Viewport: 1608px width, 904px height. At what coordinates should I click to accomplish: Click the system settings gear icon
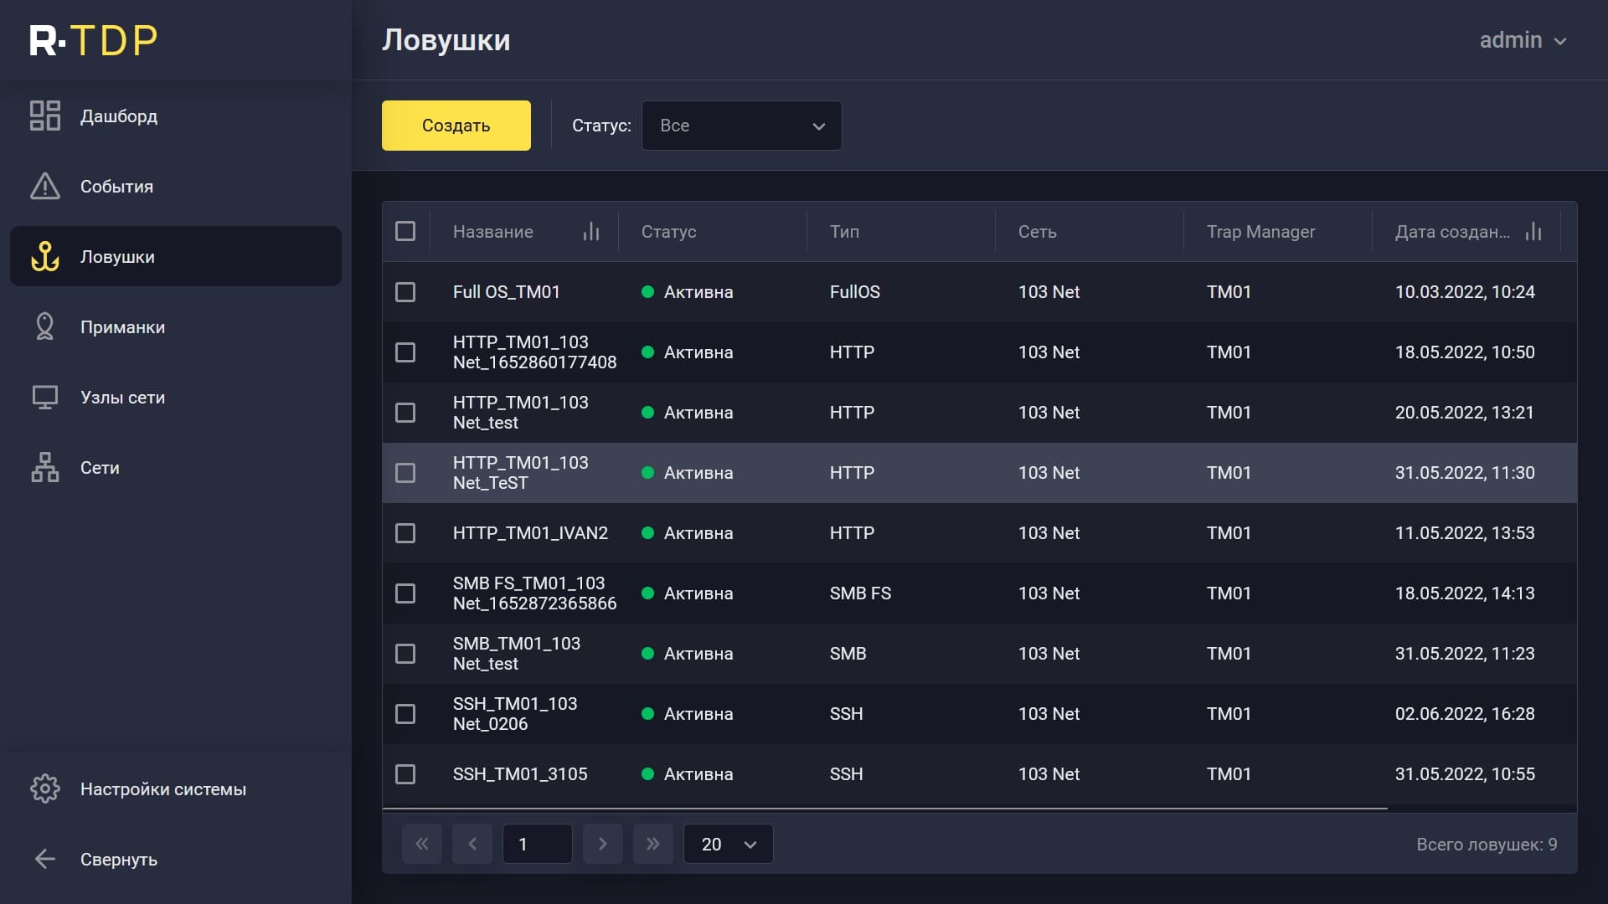(x=45, y=788)
